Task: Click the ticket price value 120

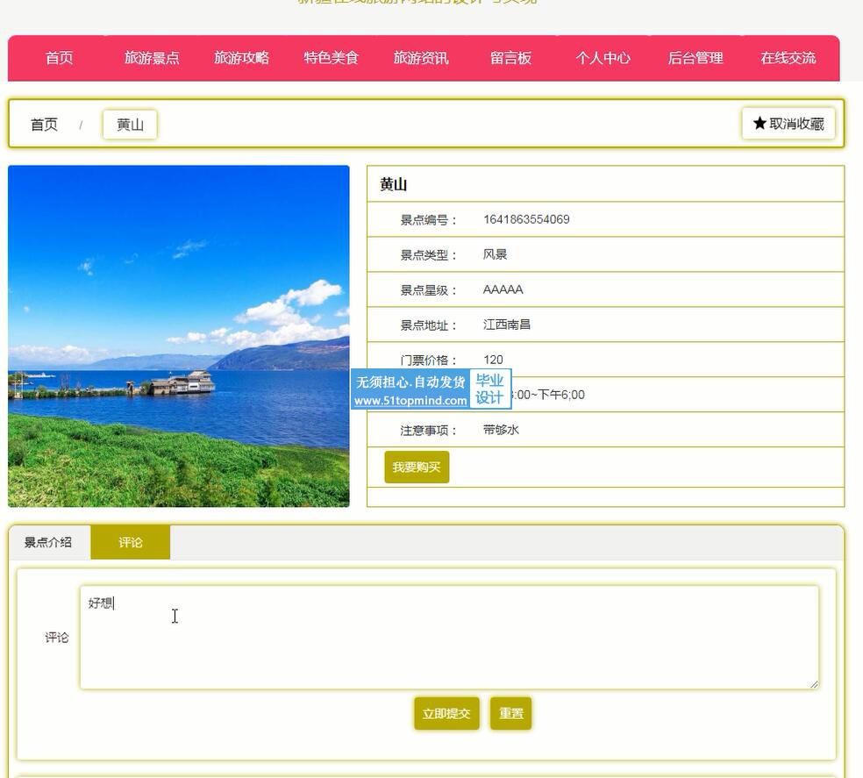Action: pyautogui.click(x=493, y=360)
